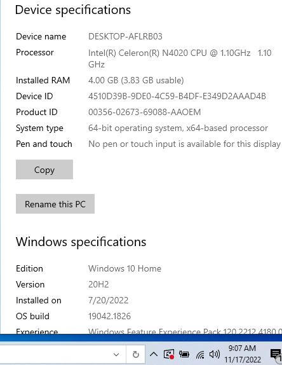Click the Copy button under Device specifications
This screenshot has width=282, height=365.
(x=44, y=169)
